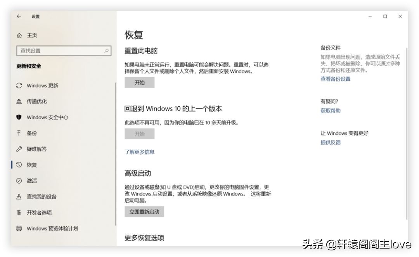Click 开始 under 重置此电脑
The width and height of the screenshot is (419, 257).
(140, 82)
